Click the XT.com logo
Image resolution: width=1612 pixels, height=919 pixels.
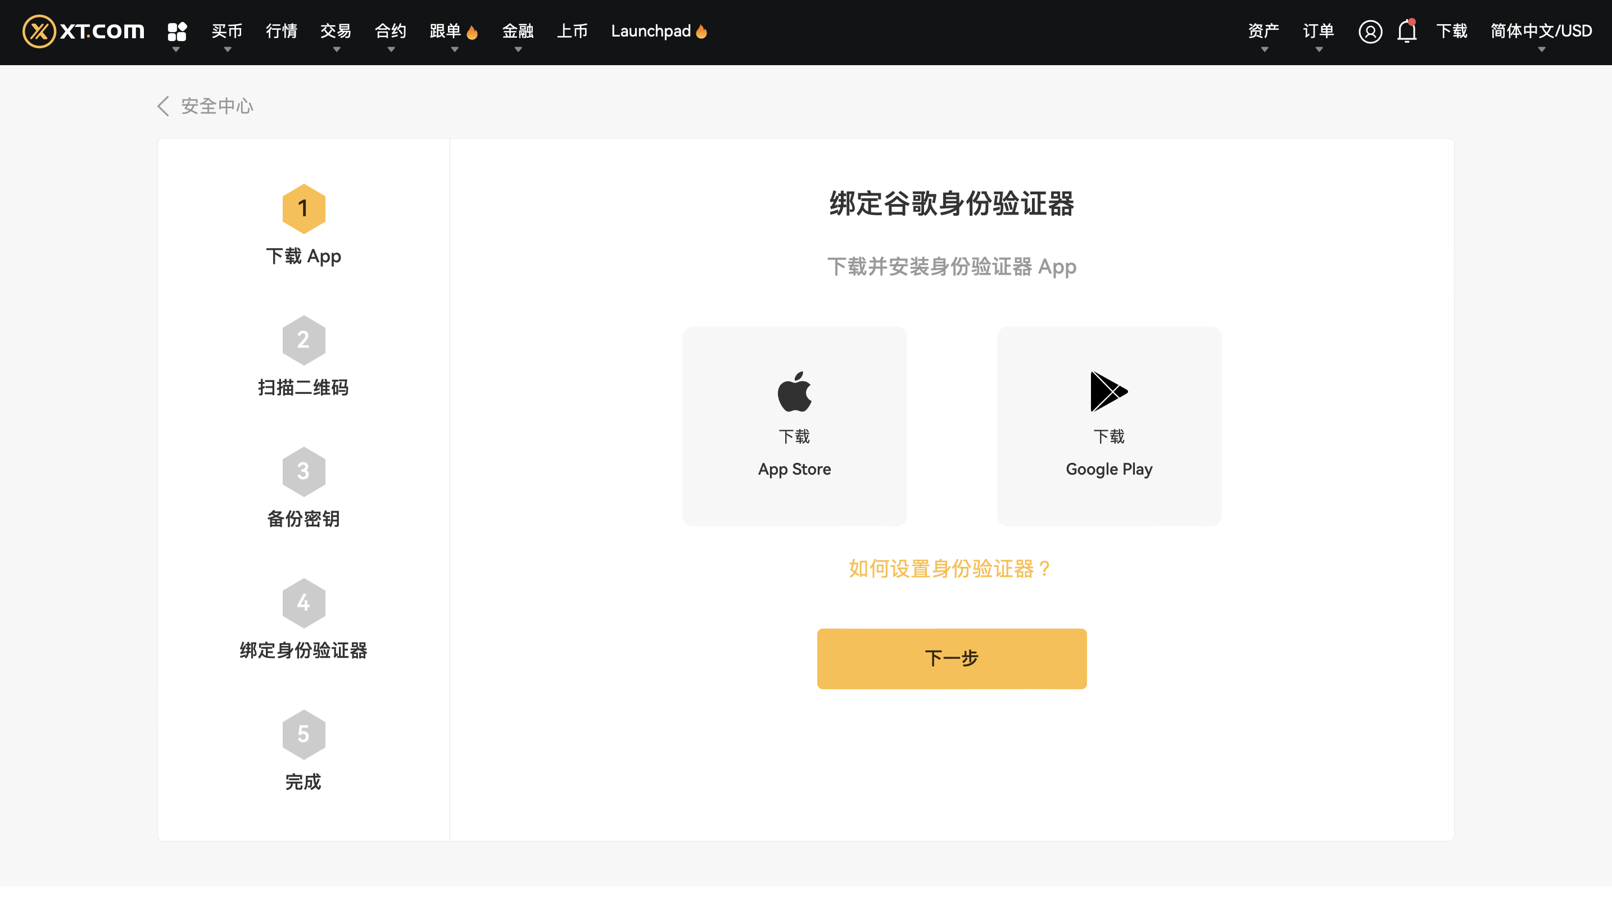83,31
